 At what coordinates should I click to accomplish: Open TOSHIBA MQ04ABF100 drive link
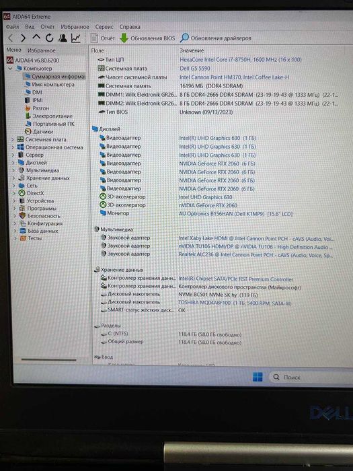pos(235,303)
